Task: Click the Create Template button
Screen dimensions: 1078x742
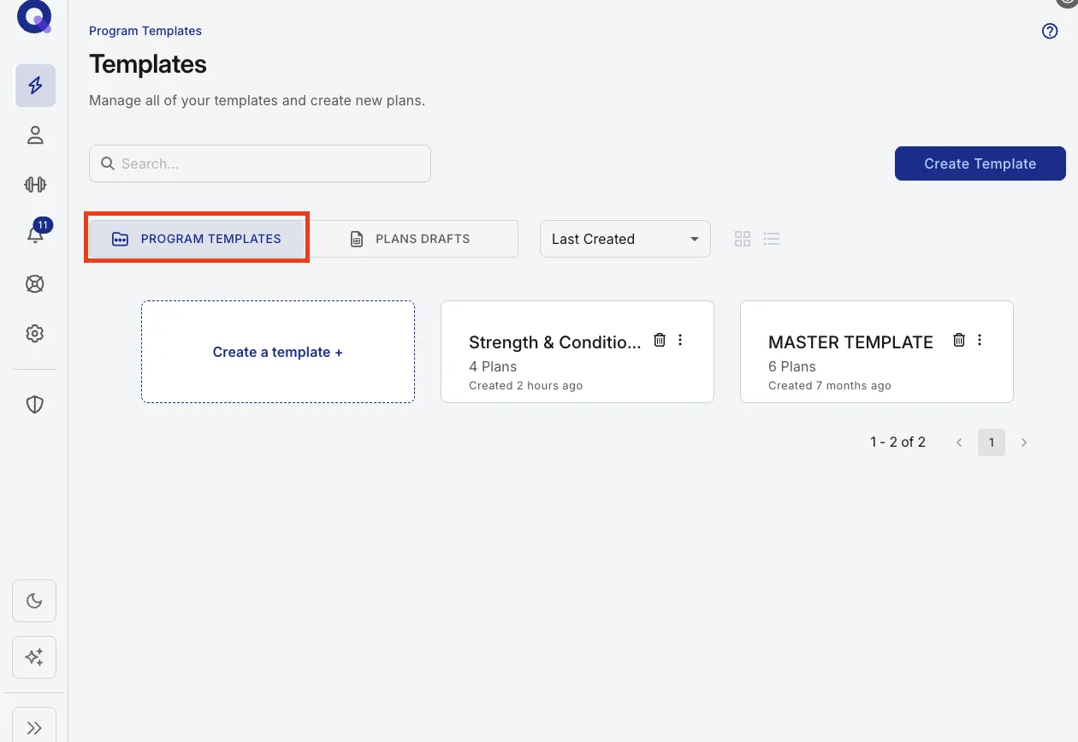Action: pos(980,163)
